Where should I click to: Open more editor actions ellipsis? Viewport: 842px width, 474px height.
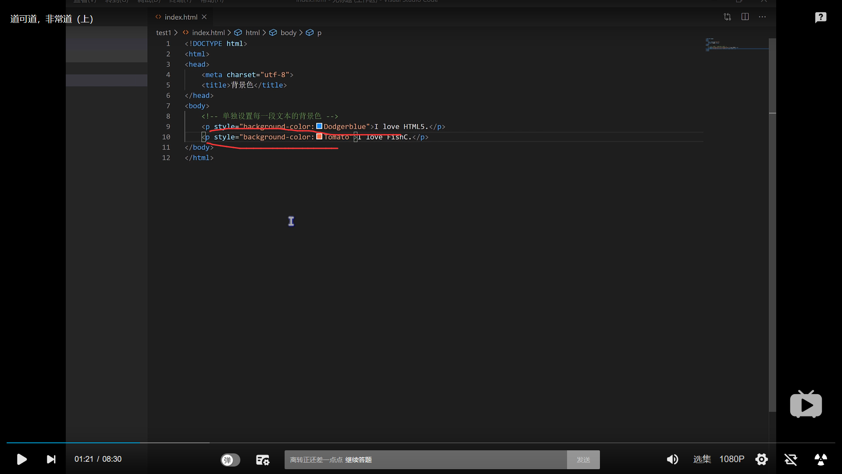tap(762, 17)
